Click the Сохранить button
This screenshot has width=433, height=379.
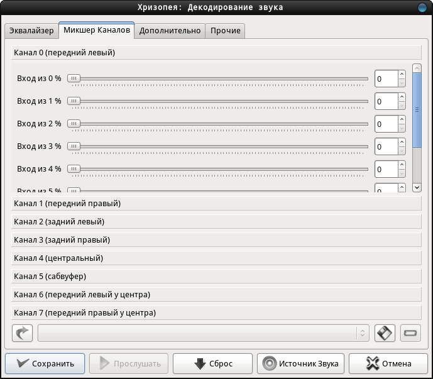click(x=45, y=363)
